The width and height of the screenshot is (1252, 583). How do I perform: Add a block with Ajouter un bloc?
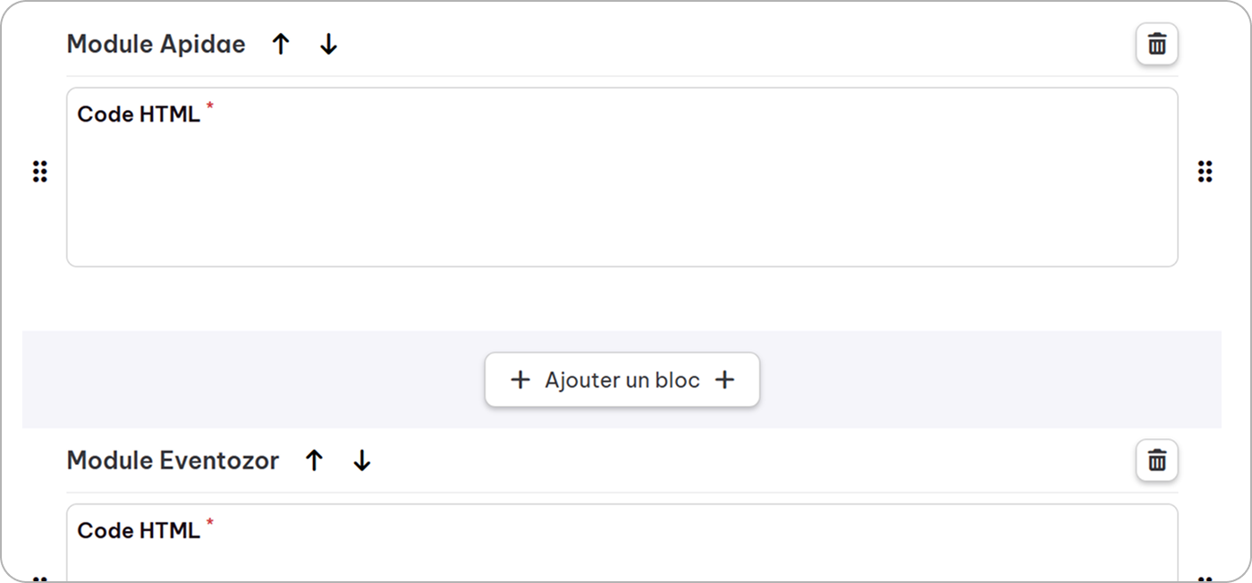622,380
